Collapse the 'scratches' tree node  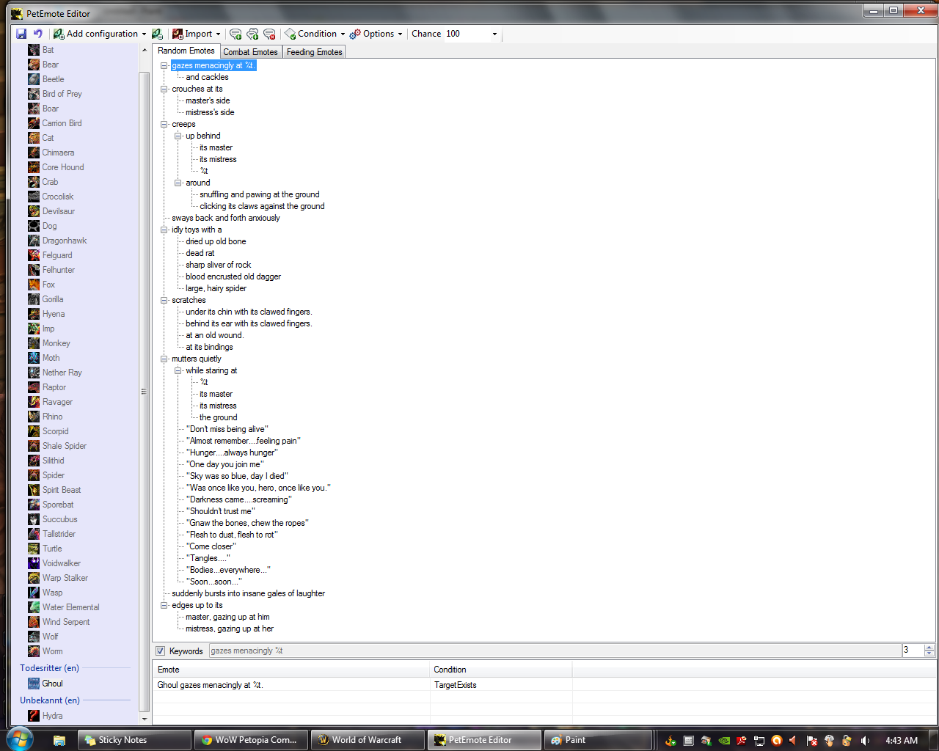pyautogui.click(x=164, y=300)
